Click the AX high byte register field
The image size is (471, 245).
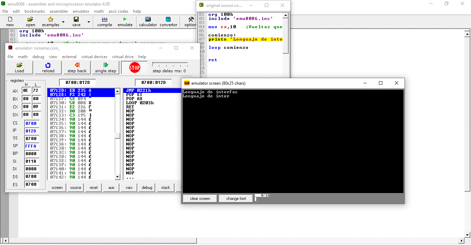coord(26,91)
